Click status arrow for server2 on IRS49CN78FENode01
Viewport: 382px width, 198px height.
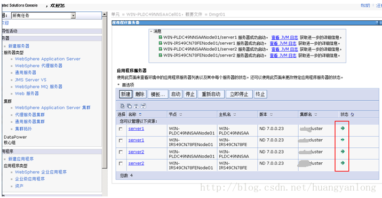click(x=343, y=163)
